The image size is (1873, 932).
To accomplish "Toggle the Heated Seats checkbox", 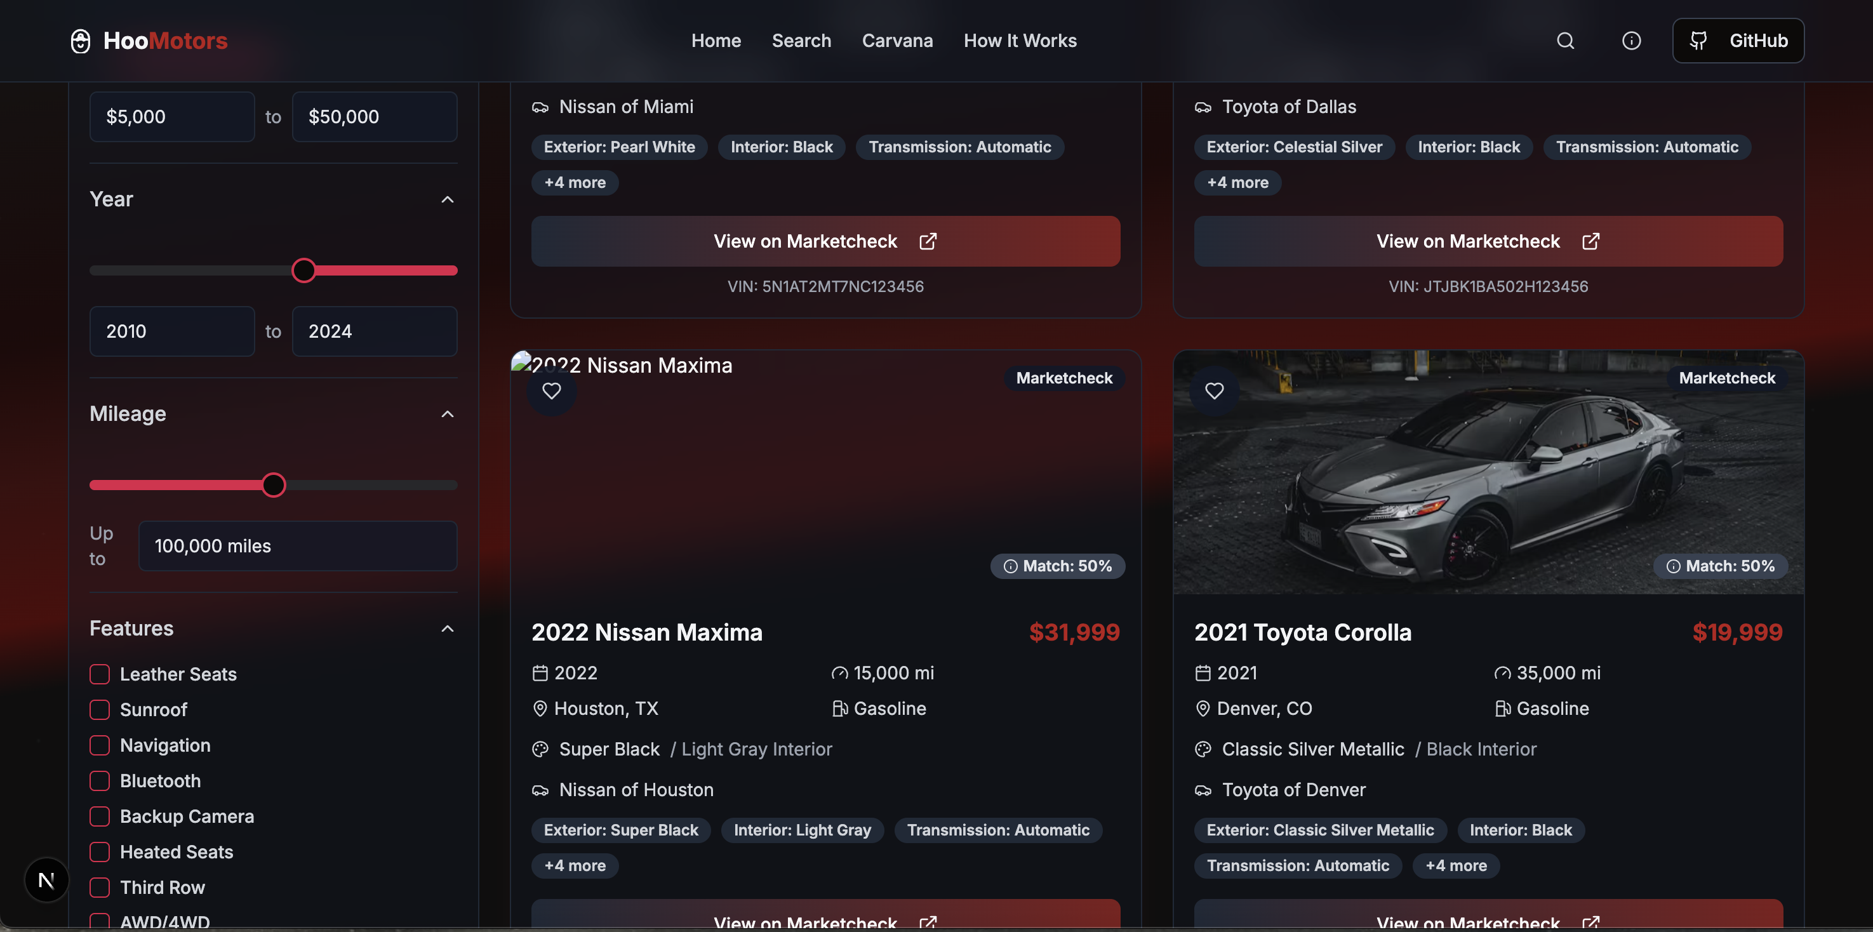I will [x=100, y=852].
